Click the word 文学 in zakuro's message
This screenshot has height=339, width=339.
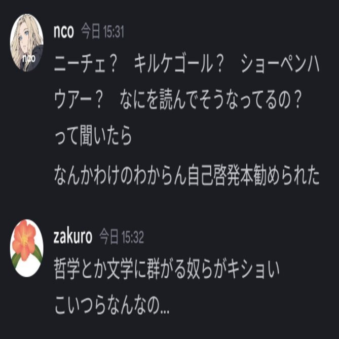coord(120,270)
